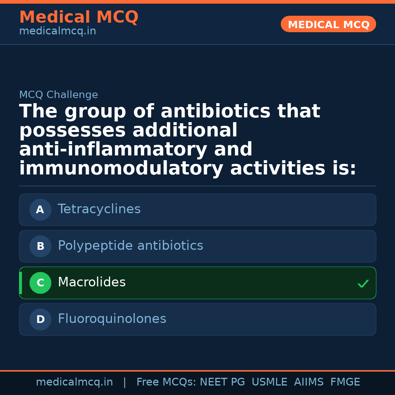Click AIIMS in the footer
This screenshot has width=395, height=395.
[x=309, y=382]
